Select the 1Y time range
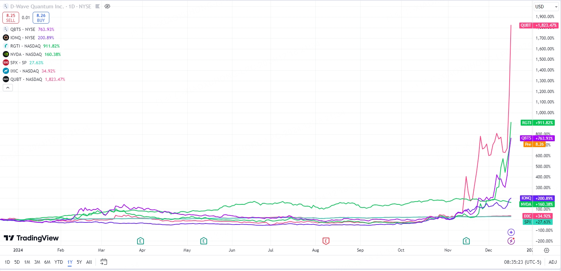The image size is (561, 271). (70, 262)
